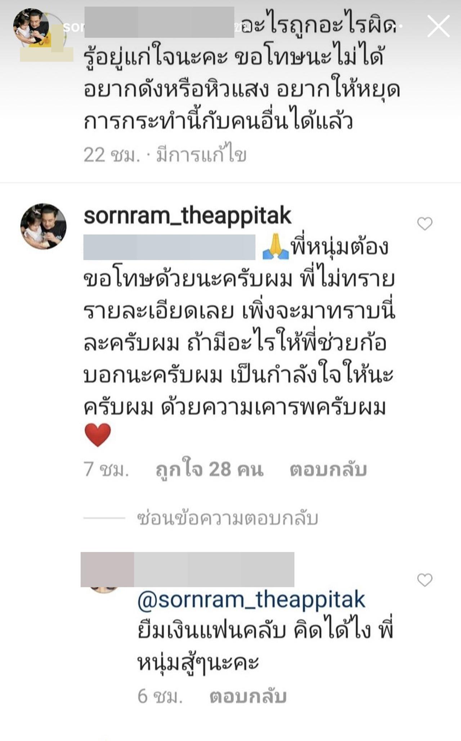Tap the praying hands emoji in the comment
The width and height of the screenshot is (461, 741).
(276, 248)
